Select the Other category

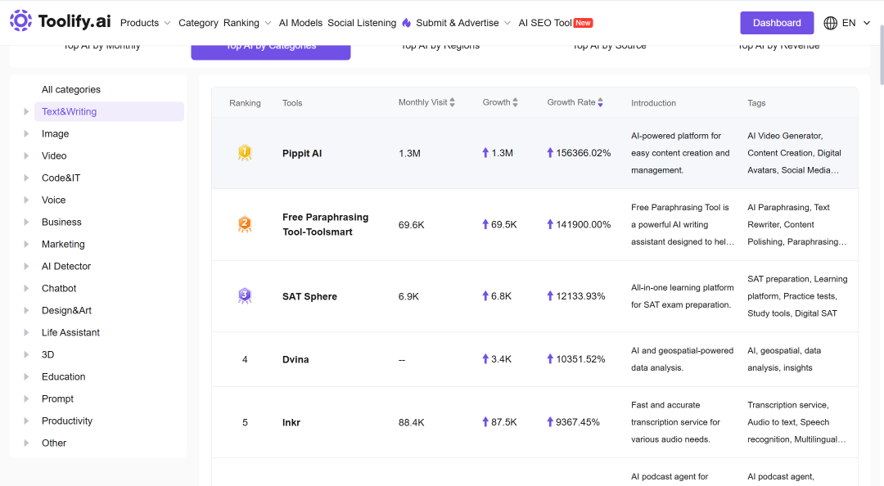(54, 443)
